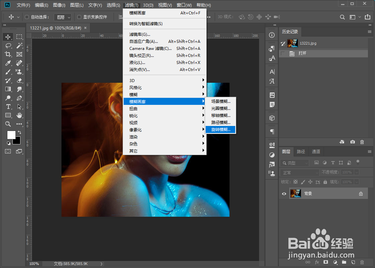Image resolution: width=375 pixels, height=268 pixels.
Task: Open Camera Raw 滤镜 from filter menu
Action: (x=165, y=48)
